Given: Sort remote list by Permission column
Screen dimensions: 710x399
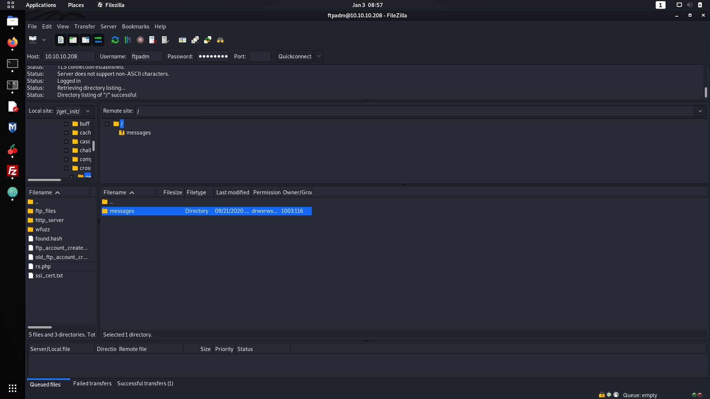Looking at the screenshot, I should (x=266, y=192).
